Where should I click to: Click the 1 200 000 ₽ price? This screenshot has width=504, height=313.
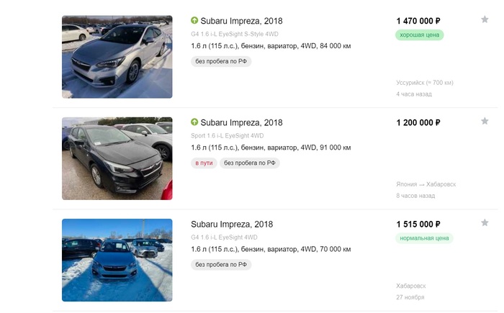(418, 123)
